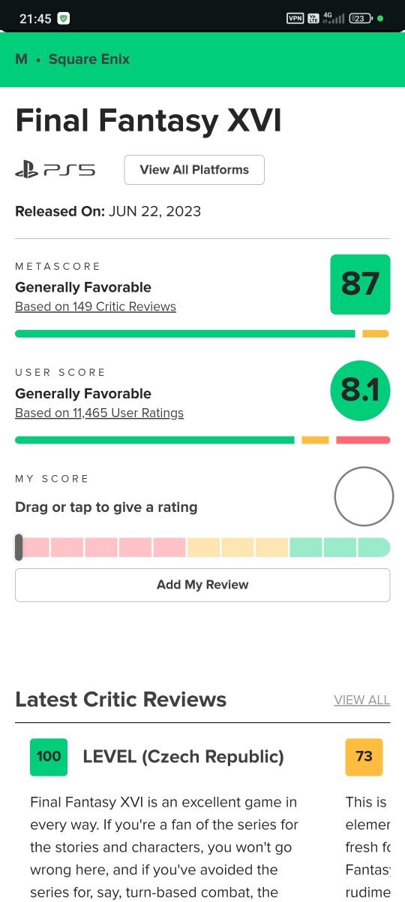The height and width of the screenshot is (902, 405).
Task: Tap the 100 score badge for LEVEL review
Action: point(49,757)
